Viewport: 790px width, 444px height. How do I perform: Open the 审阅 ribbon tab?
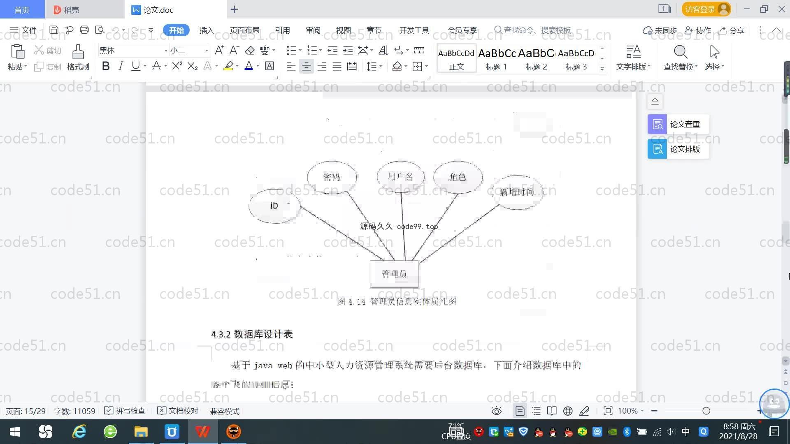click(313, 30)
